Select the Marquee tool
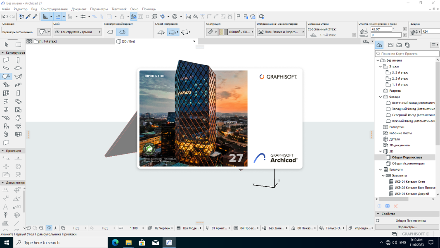The image size is (440, 248). [18, 44]
